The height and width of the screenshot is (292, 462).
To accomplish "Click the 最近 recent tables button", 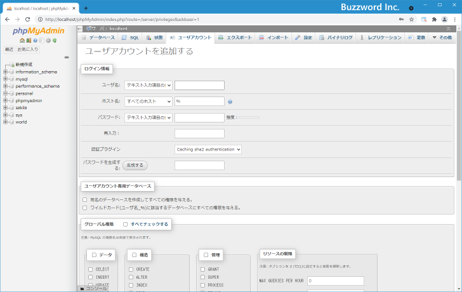I will [9, 50].
